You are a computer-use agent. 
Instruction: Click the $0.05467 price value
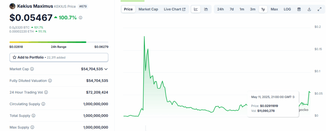click(x=31, y=18)
